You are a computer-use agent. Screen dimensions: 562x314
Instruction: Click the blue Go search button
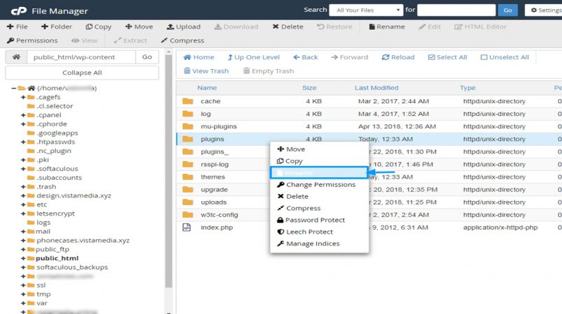click(x=507, y=10)
